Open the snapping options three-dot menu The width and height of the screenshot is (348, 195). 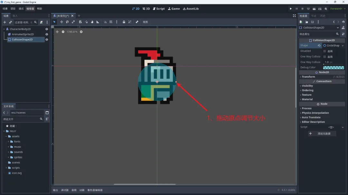coord(117,22)
